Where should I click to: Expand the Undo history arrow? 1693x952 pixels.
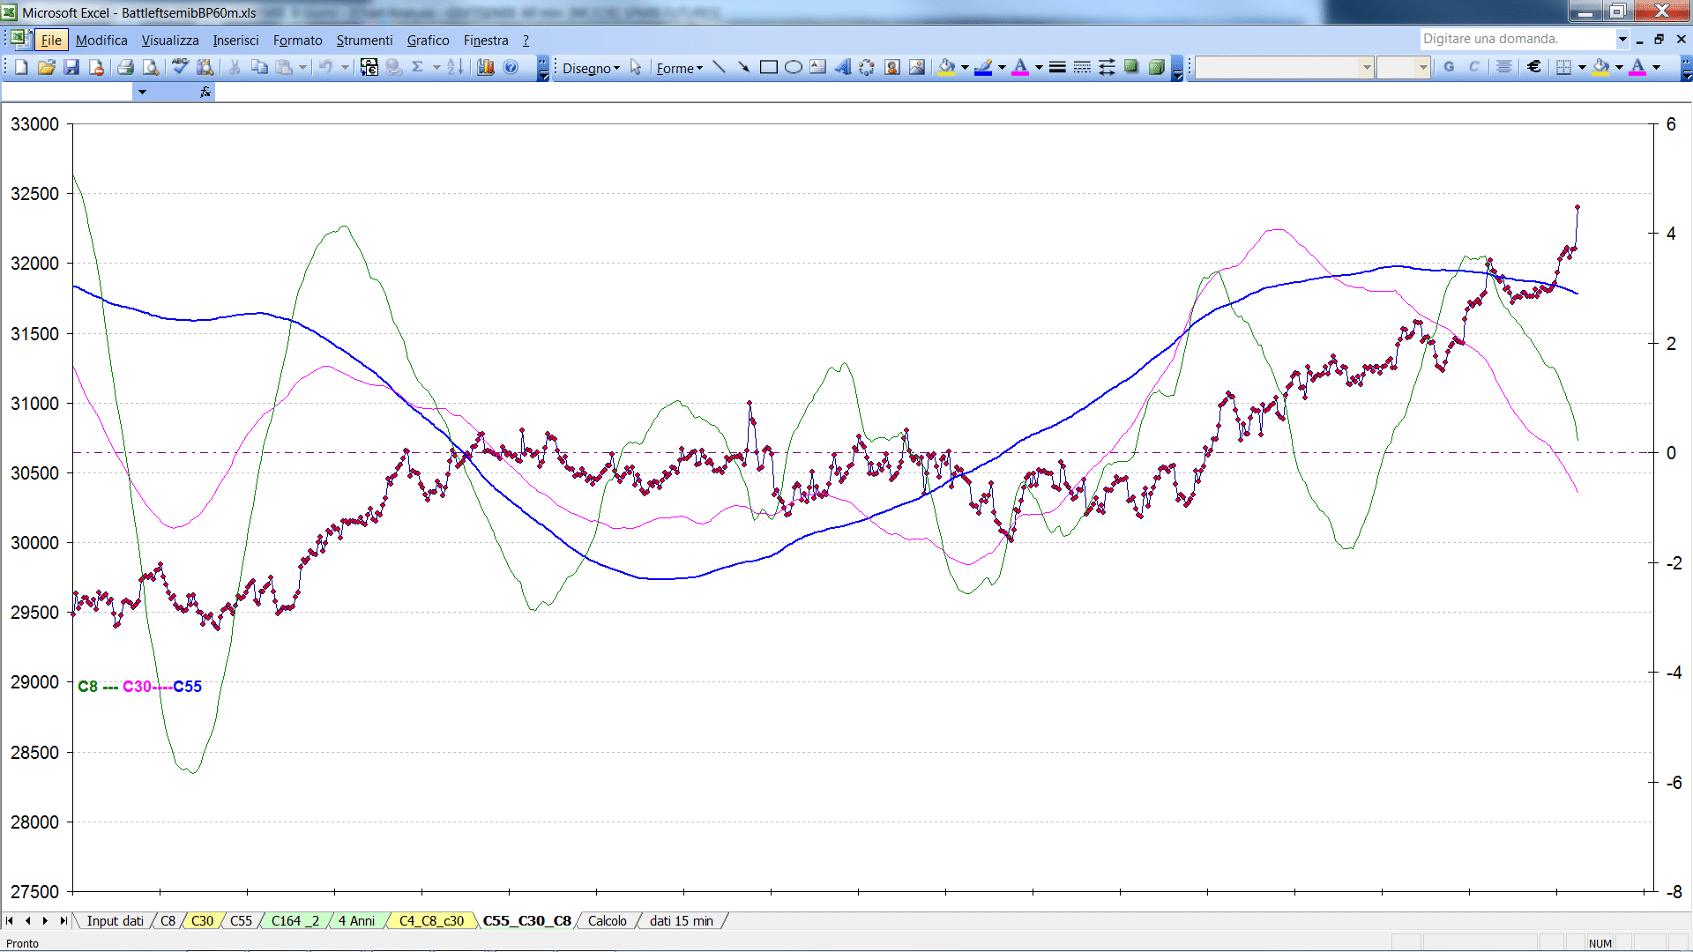pyautogui.click(x=345, y=67)
